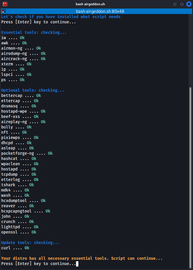
Task: Click the 'hostapd .... Ok' line
Action: (19, 169)
